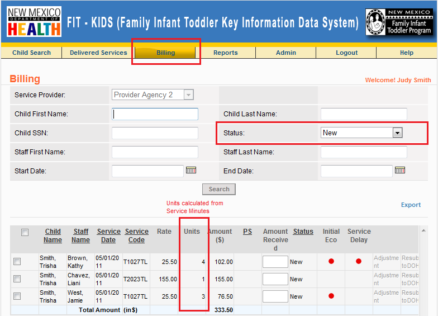The height and width of the screenshot is (316, 438).
Task: Focus the Child Last Name field
Action: pyautogui.click(x=364, y=114)
